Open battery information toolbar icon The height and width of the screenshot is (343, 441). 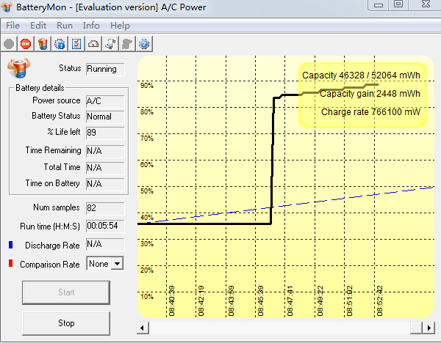click(x=43, y=44)
